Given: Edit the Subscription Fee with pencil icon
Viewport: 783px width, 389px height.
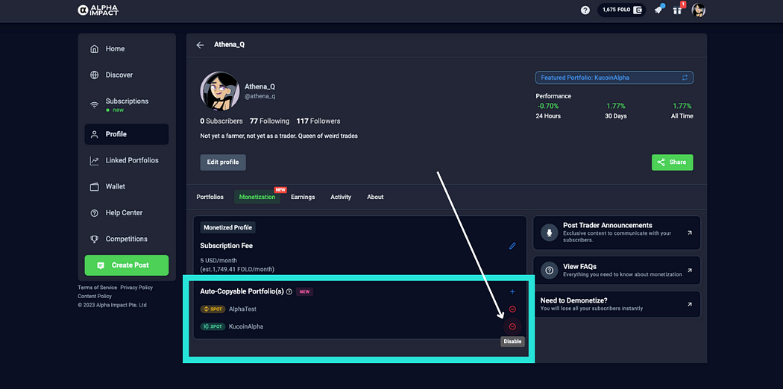Looking at the screenshot, I should (x=512, y=246).
